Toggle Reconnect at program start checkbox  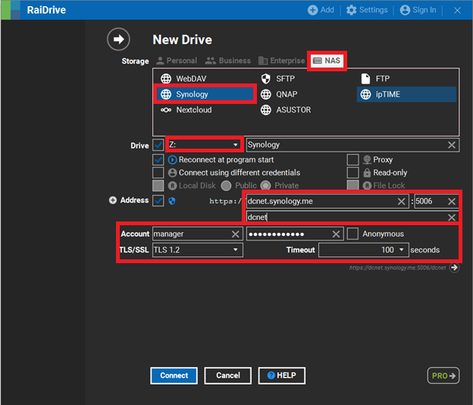pyautogui.click(x=158, y=160)
